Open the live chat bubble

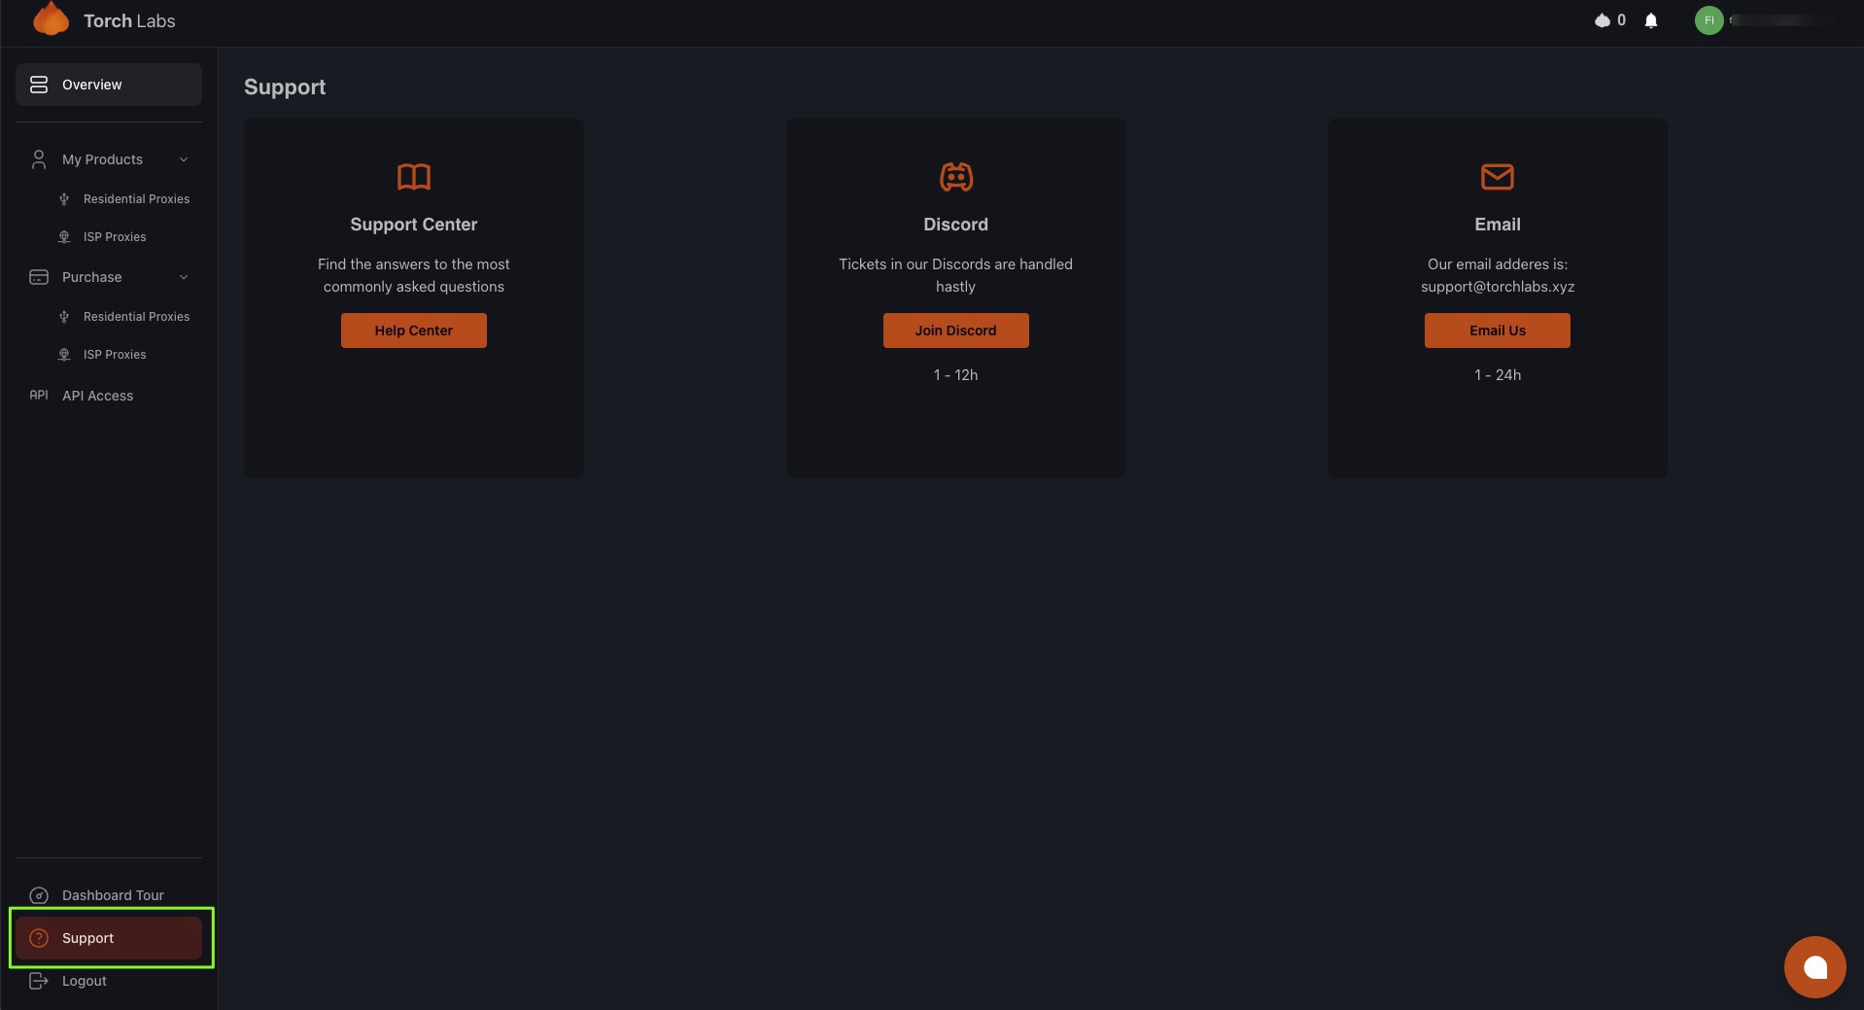[1814, 966]
